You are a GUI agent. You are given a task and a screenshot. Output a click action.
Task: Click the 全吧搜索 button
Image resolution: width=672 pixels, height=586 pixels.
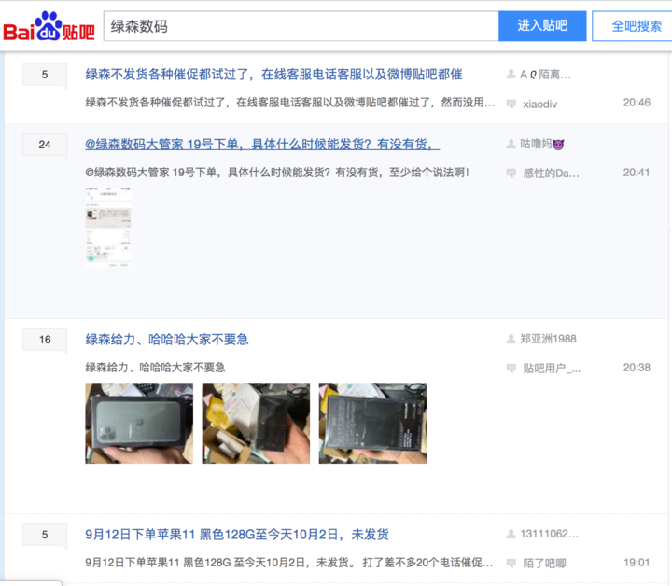634,26
